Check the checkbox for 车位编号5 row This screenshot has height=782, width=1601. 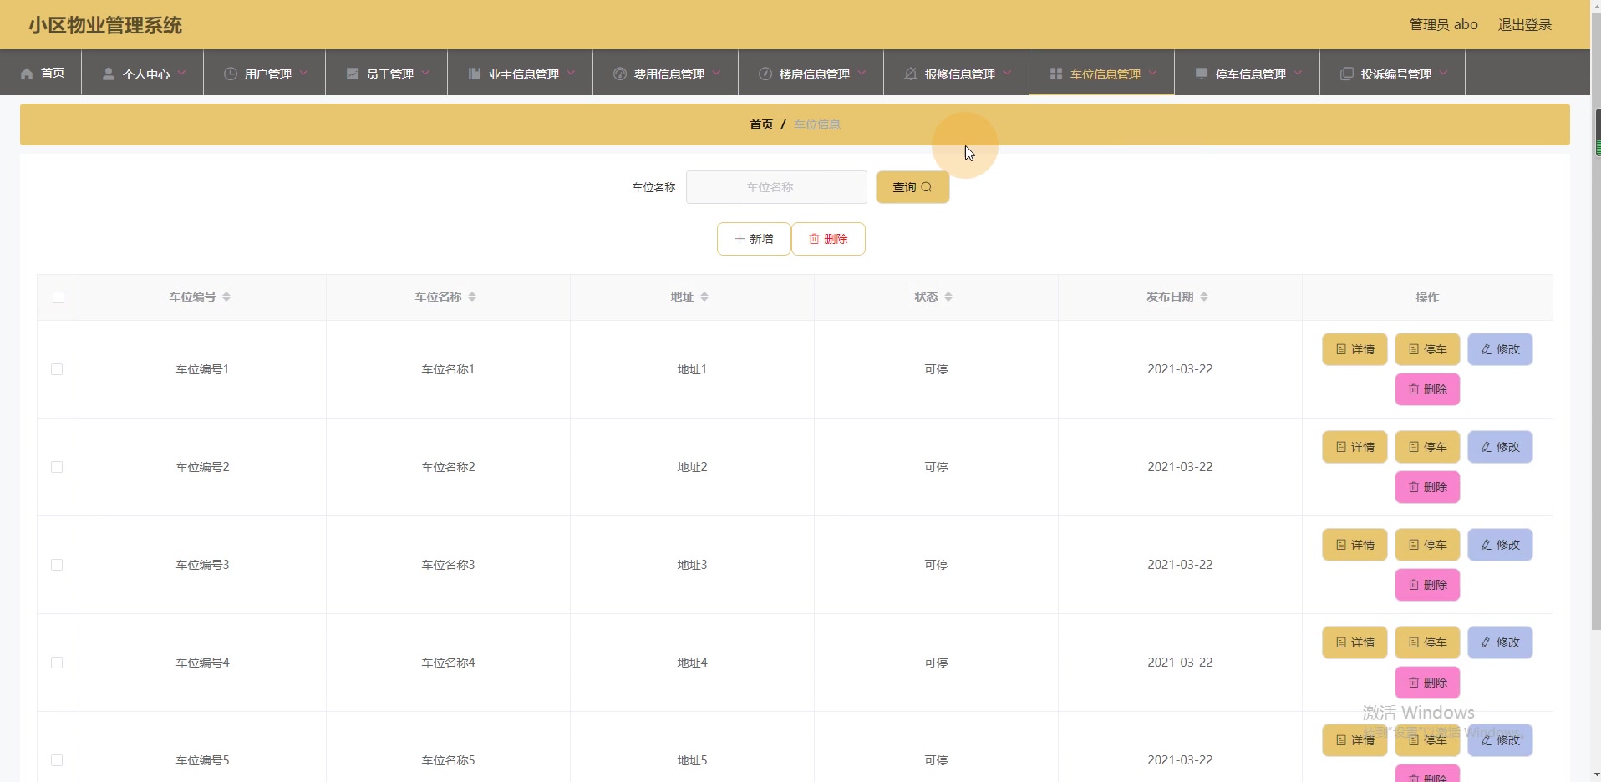pyautogui.click(x=57, y=760)
